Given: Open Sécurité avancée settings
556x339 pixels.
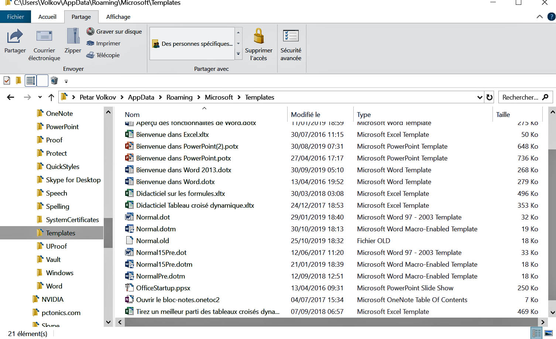Looking at the screenshot, I should [291, 44].
